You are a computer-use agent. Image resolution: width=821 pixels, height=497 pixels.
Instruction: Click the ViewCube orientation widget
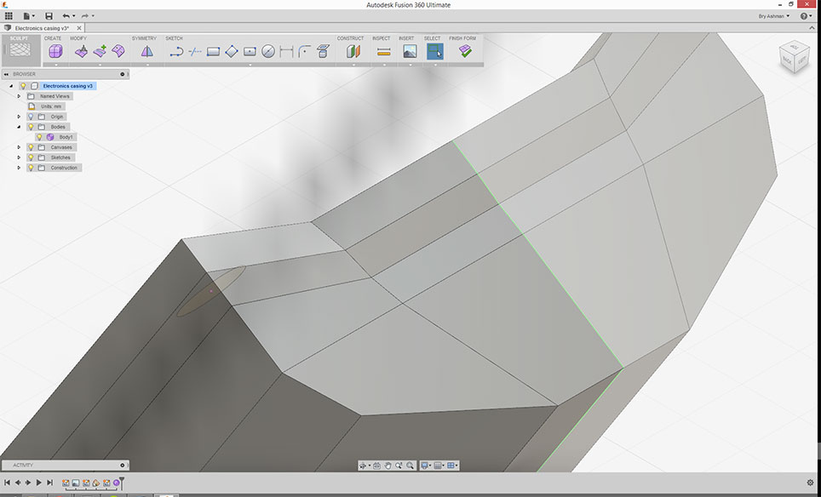click(x=795, y=57)
